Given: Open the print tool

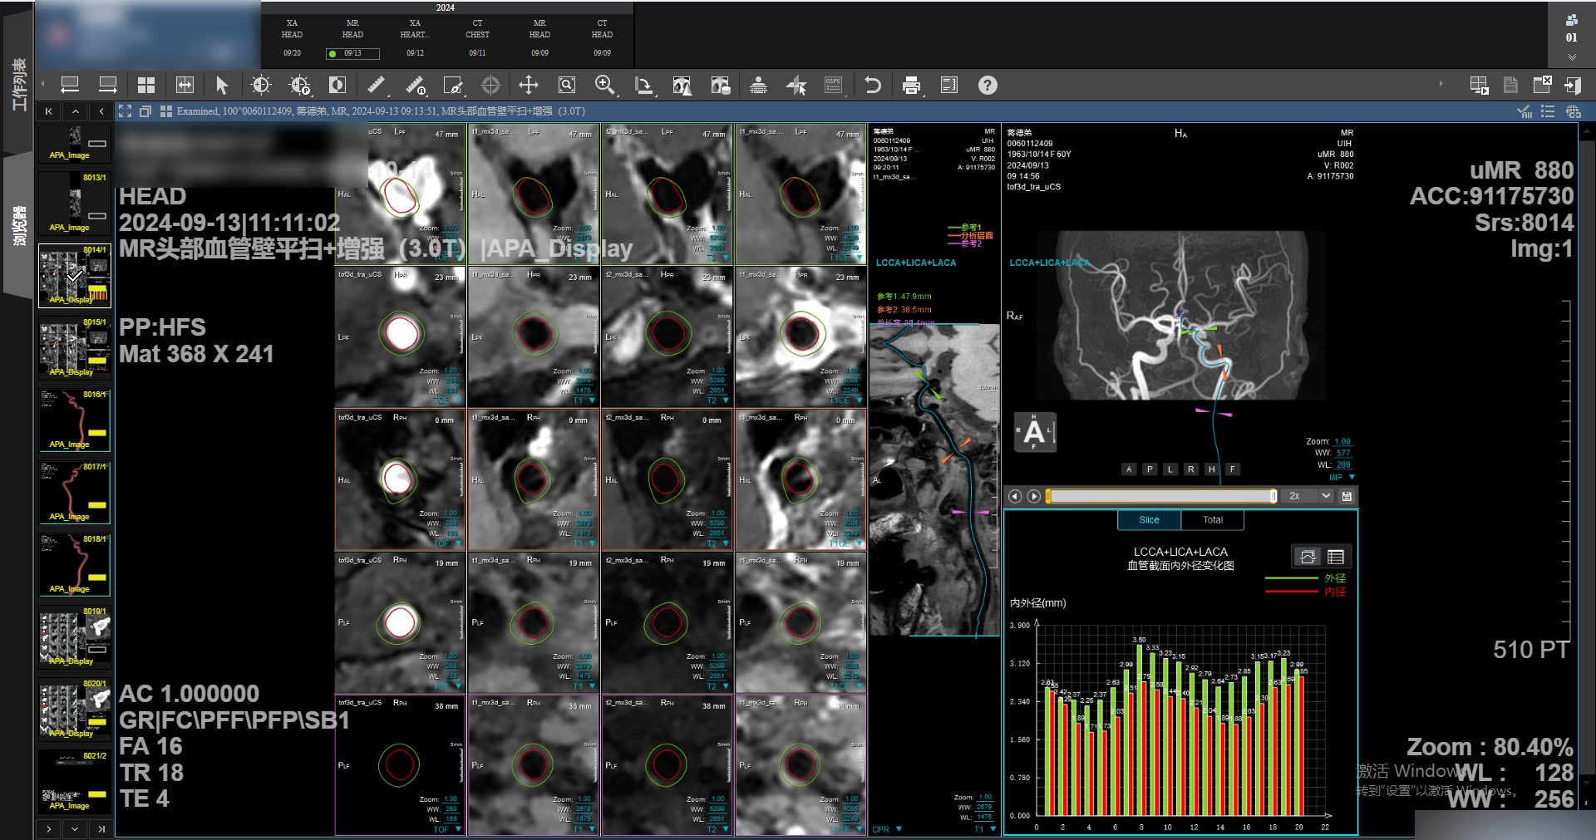Looking at the screenshot, I should coord(911,86).
